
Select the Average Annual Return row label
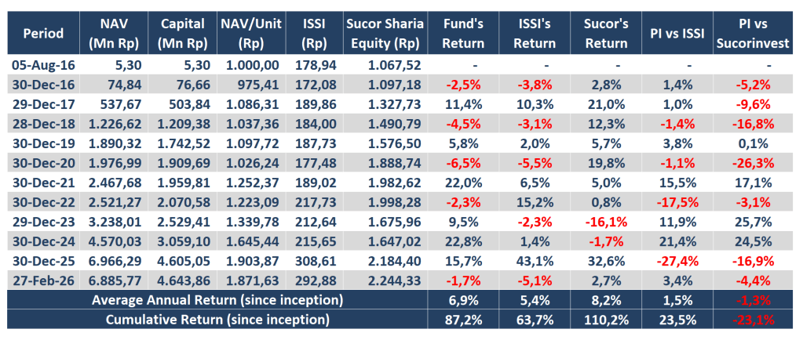point(216,300)
